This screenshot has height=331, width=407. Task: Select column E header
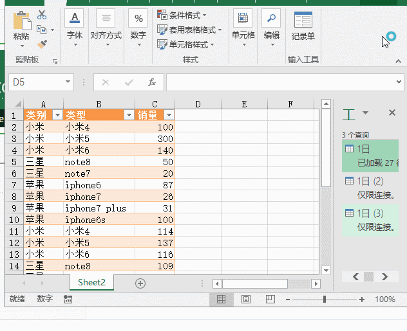[244, 104]
